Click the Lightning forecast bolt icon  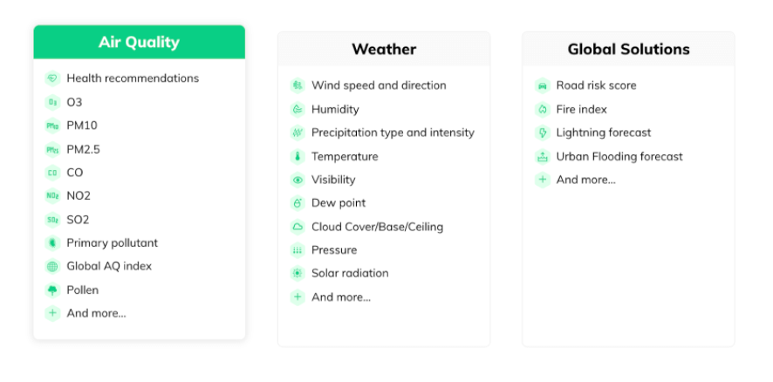(543, 133)
